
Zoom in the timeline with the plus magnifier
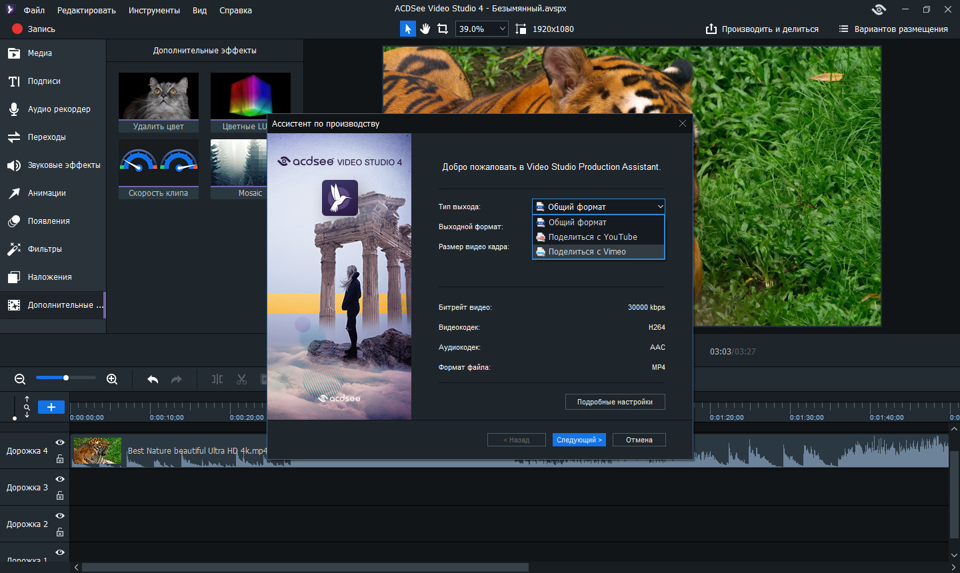coord(112,379)
